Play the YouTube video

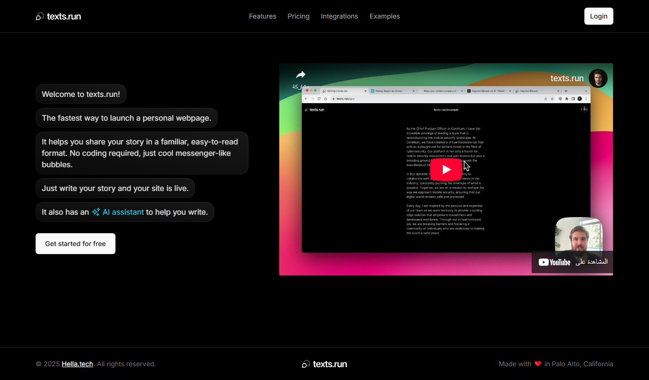446,170
